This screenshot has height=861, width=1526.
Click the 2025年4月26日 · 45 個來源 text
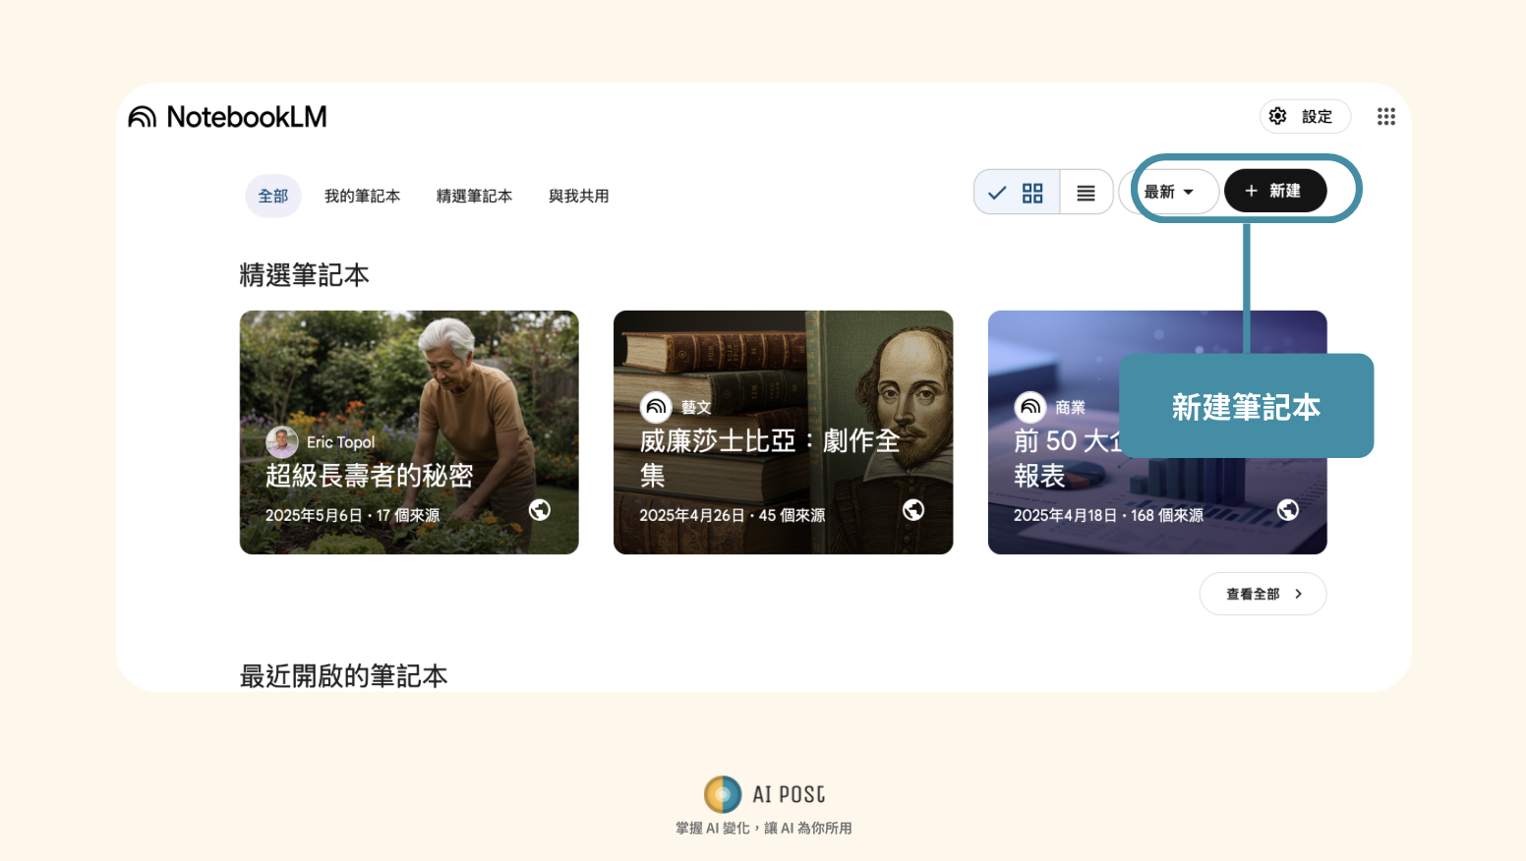(733, 515)
